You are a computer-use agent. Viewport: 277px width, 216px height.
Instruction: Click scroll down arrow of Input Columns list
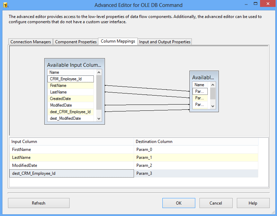click(99, 119)
